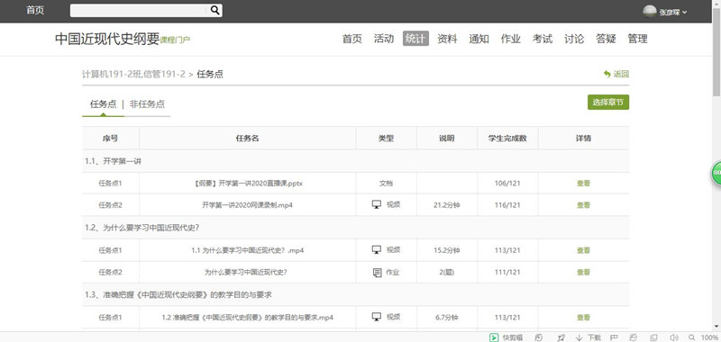Image resolution: width=721 pixels, height=342 pixels.
Task: Click duration value 21.2分钟
Action: [x=446, y=205]
